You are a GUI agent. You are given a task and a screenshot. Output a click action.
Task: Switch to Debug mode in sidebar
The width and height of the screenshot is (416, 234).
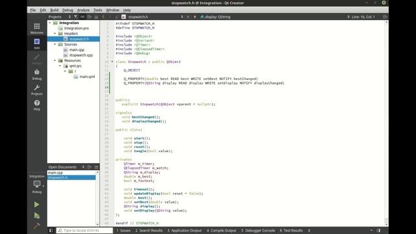[36, 75]
